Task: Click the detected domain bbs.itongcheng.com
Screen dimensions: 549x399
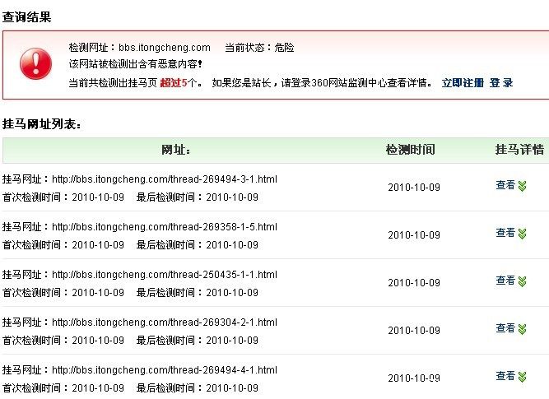Action: click(x=164, y=48)
